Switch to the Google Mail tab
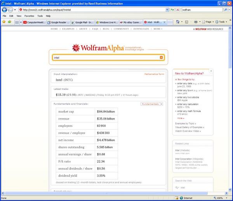The width and height of the screenshot is (233, 201). (x=83, y=22)
